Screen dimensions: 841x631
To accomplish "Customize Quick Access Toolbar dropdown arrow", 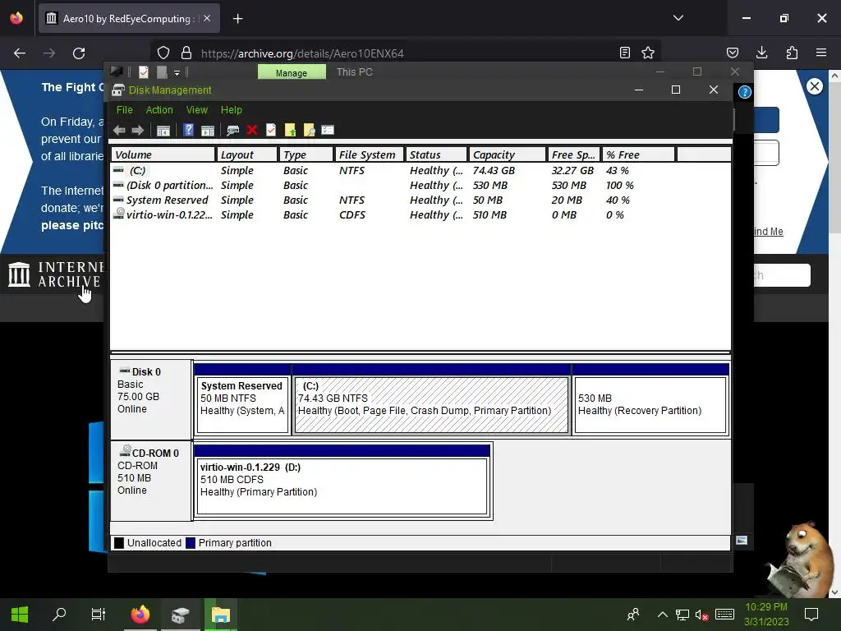I will click(x=177, y=73).
